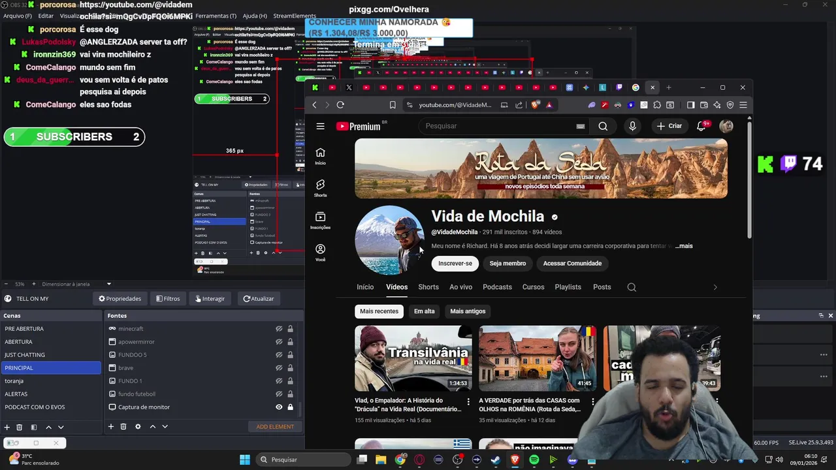
Task: Move scene up in Cenas list
Action: pos(48,427)
